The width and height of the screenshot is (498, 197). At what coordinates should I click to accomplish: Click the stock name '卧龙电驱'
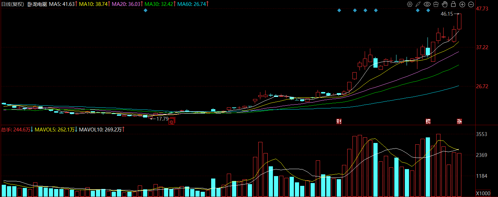click(37, 4)
